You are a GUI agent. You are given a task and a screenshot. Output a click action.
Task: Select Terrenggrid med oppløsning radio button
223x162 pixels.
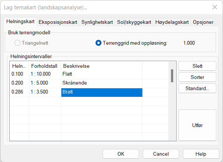pos(98,43)
